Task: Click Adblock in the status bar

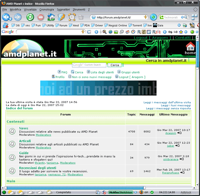Action: click(x=186, y=192)
